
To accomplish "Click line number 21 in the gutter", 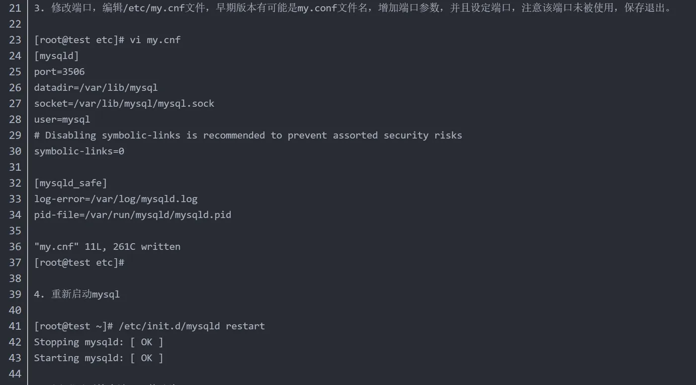I will click(x=15, y=8).
